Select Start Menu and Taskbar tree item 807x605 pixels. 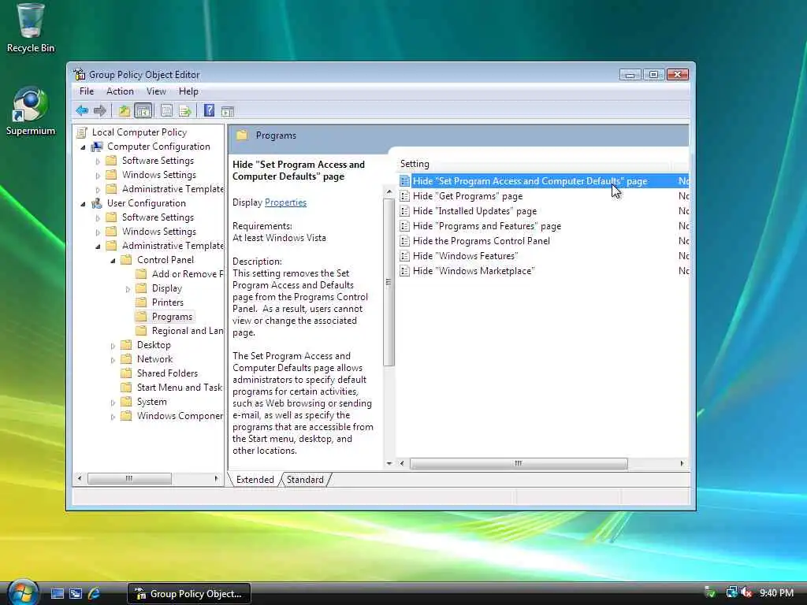(x=180, y=388)
